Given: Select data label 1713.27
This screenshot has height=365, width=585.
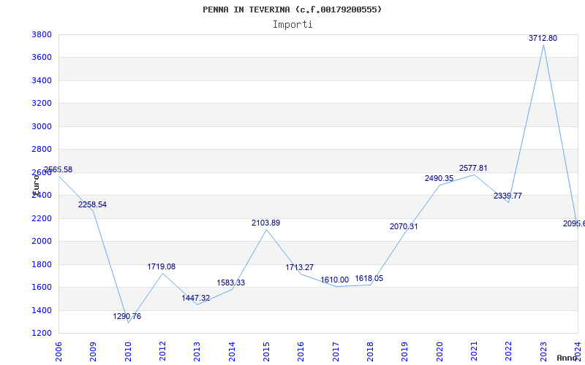Looking at the screenshot, I should (300, 267).
